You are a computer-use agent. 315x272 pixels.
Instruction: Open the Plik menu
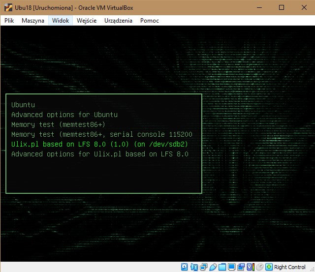[9, 21]
